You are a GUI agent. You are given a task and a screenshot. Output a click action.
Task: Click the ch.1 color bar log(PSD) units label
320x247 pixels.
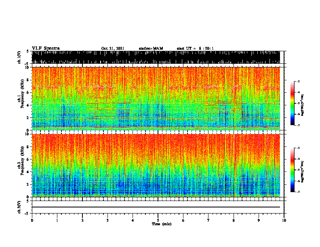pos(303,105)
